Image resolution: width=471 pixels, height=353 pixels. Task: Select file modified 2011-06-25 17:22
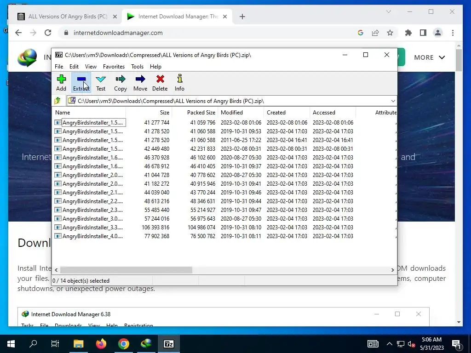(x=224, y=140)
